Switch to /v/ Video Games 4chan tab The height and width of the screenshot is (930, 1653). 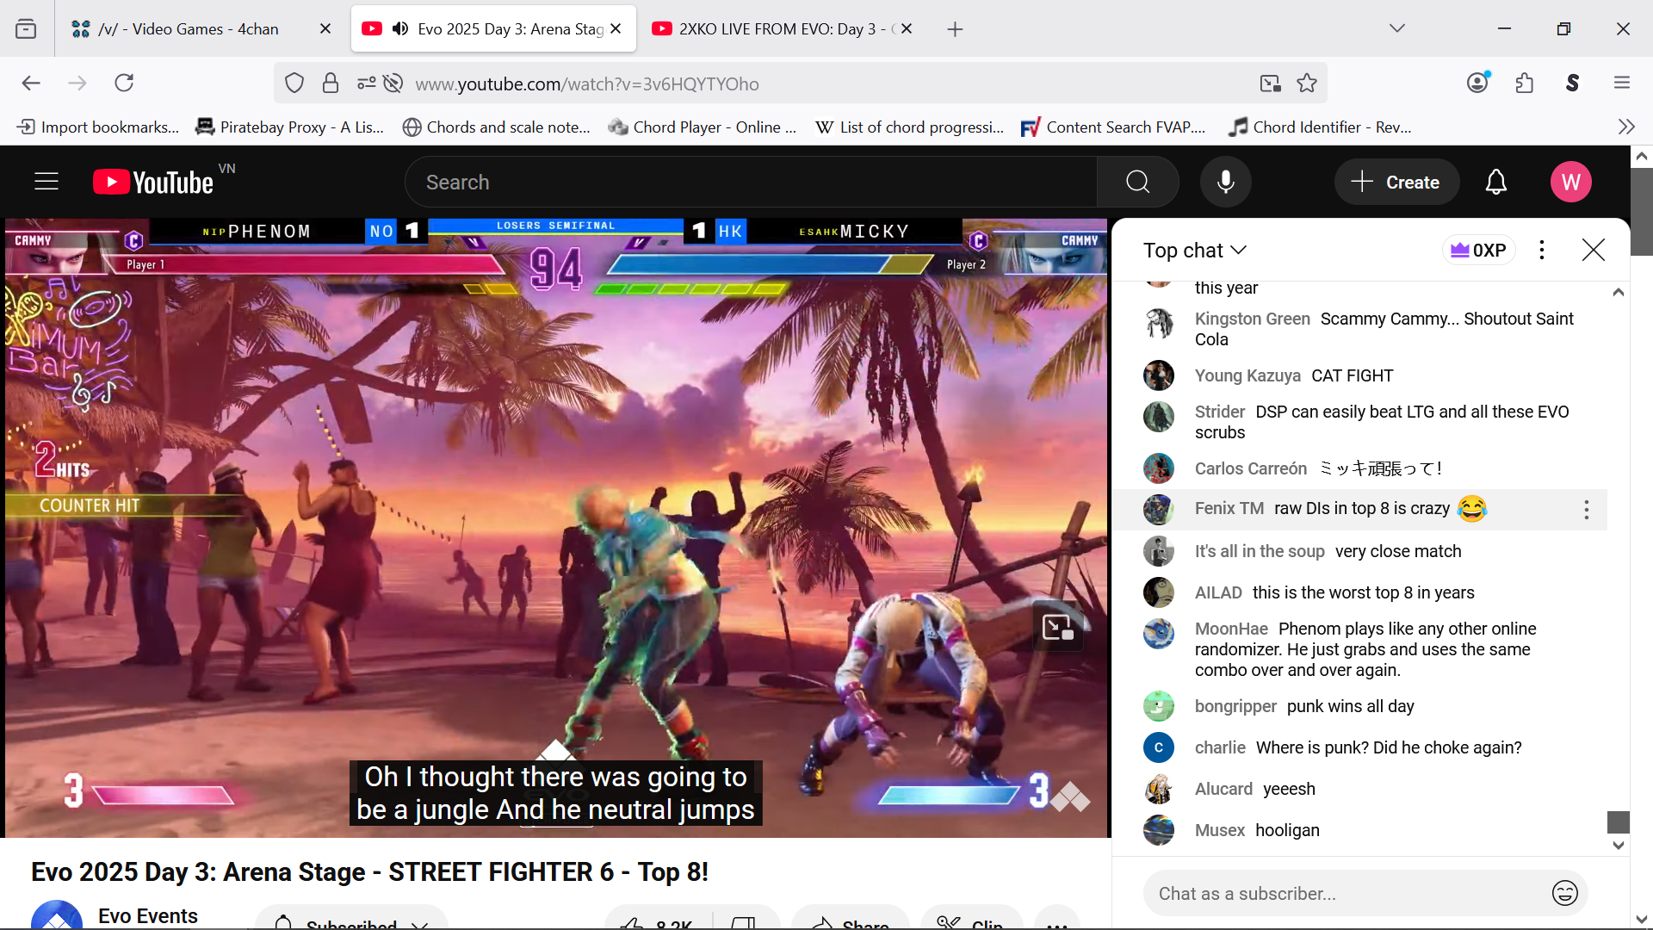[188, 29]
